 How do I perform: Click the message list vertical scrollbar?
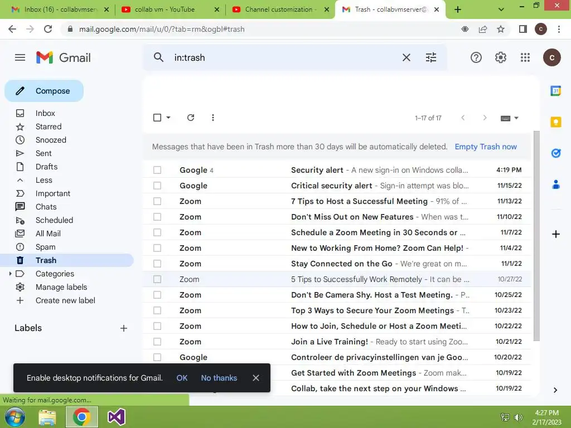(x=536, y=236)
